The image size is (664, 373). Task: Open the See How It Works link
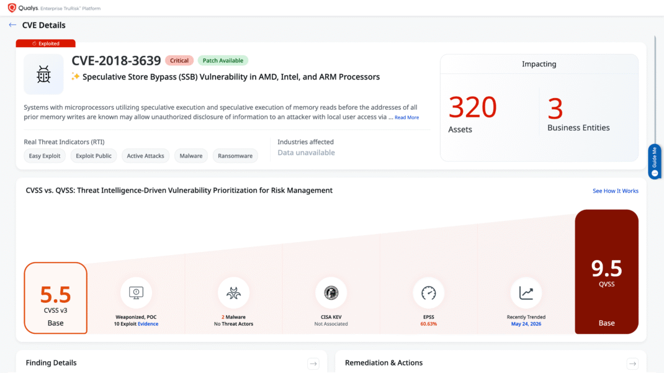click(x=616, y=191)
